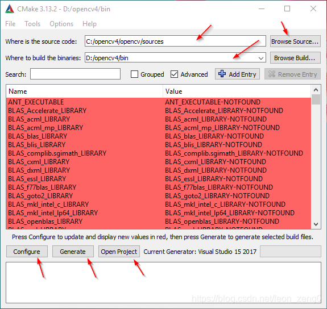Click the plus icon on Add Entry
The height and width of the screenshot is (309, 327).
point(222,74)
